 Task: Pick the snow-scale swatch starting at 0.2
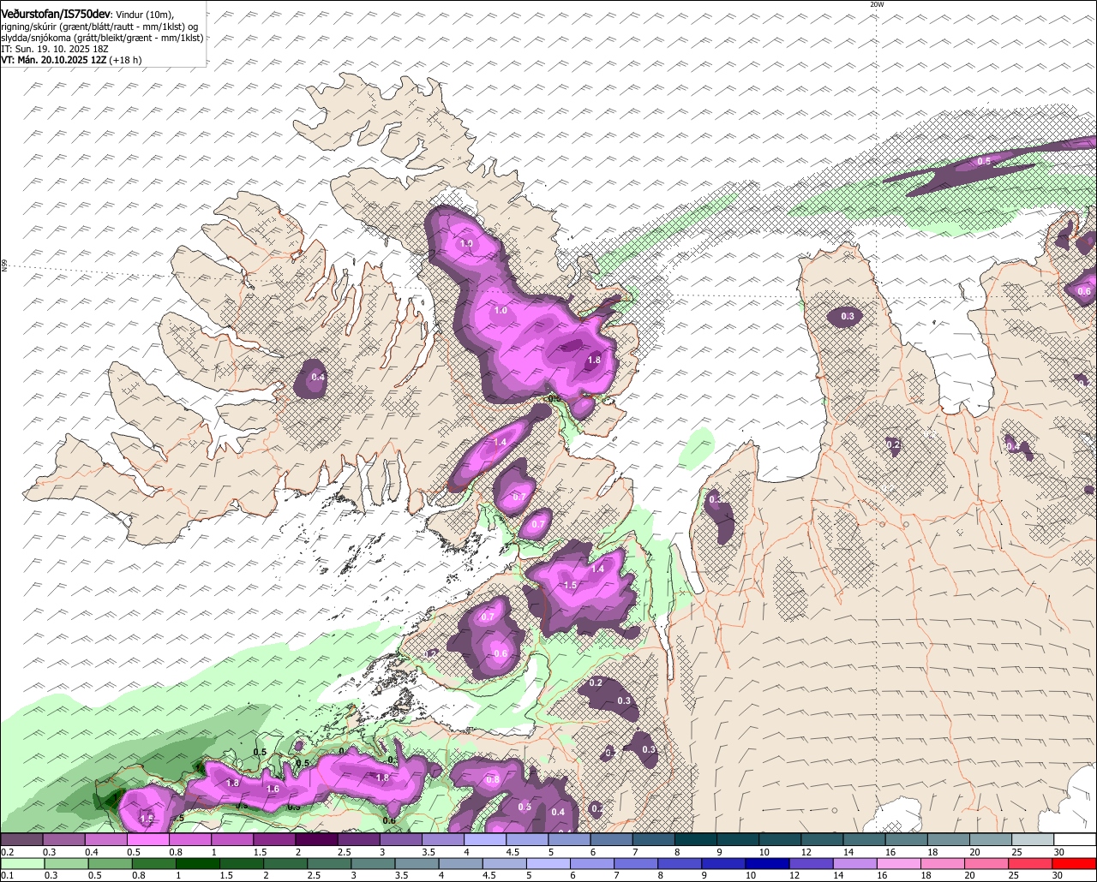[x=21, y=840]
